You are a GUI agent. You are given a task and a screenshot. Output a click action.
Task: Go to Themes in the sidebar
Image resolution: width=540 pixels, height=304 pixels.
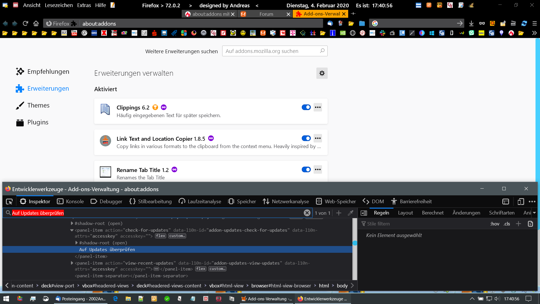pyautogui.click(x=38, y=105)
